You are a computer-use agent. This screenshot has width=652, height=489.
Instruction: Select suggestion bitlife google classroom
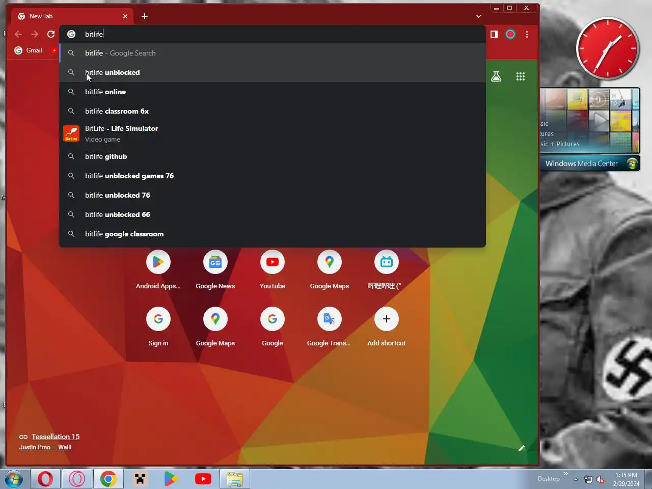[273, 234]
